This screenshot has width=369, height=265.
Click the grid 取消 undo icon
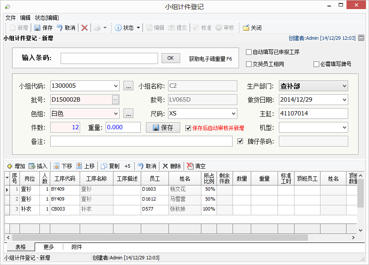pos(140,166)
